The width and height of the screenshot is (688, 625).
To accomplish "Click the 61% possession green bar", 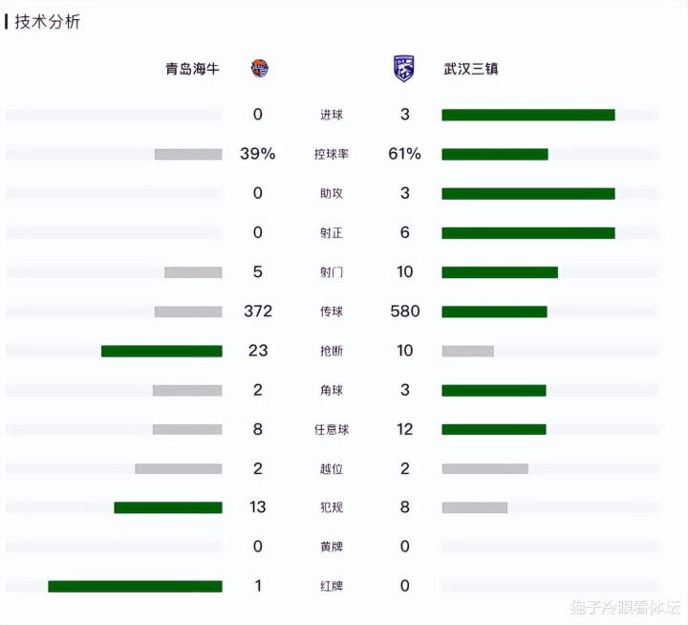I will coord(495,155).
